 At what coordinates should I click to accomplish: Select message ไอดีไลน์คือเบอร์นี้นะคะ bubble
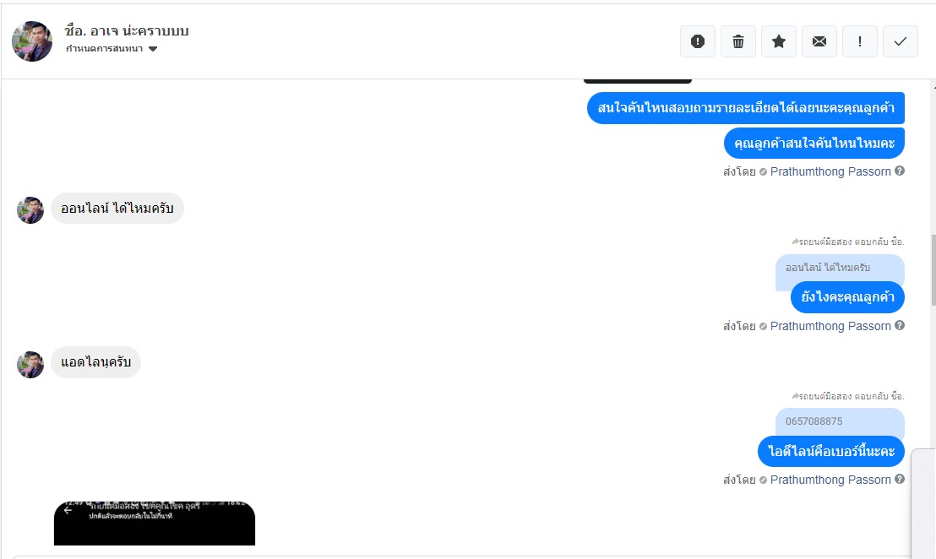click(831, 451)
